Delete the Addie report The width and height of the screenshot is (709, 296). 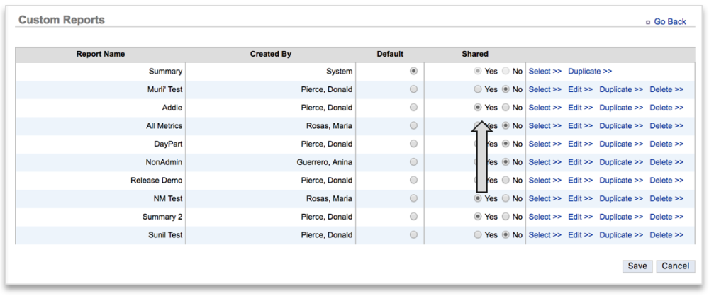(666, 108)
